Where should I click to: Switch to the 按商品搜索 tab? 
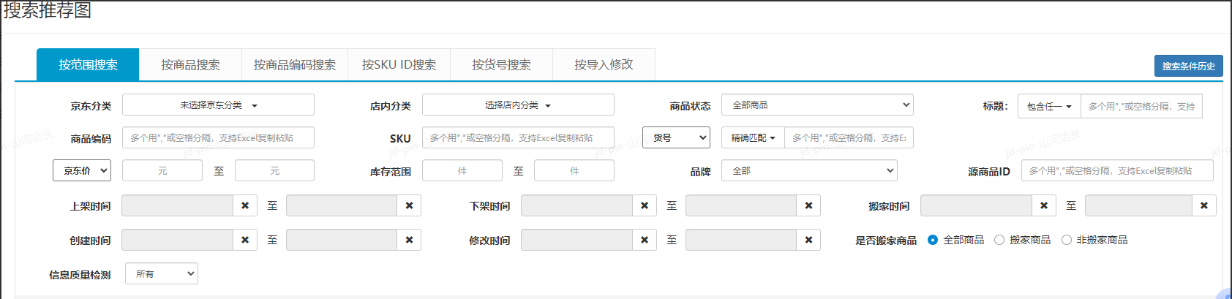pyautogui.click(x=190, y=65)
